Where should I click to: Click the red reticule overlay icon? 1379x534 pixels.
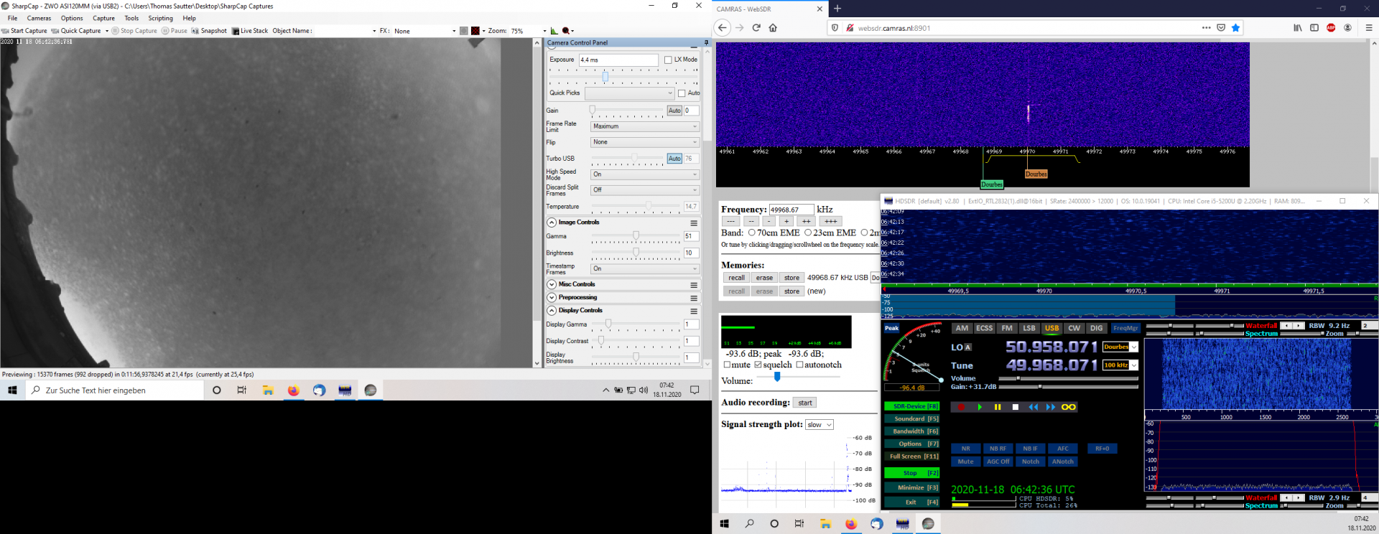point(475,31)
